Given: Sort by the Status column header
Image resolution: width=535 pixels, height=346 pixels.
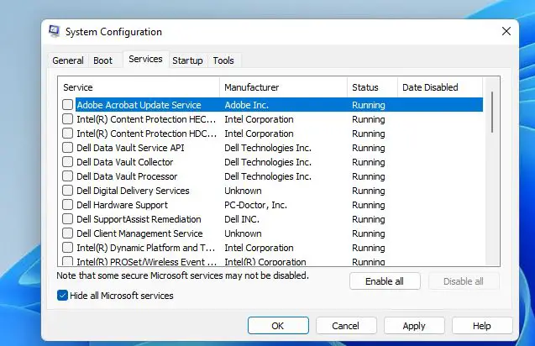Looking at the screenshot, I should click(x=373, y=87).
